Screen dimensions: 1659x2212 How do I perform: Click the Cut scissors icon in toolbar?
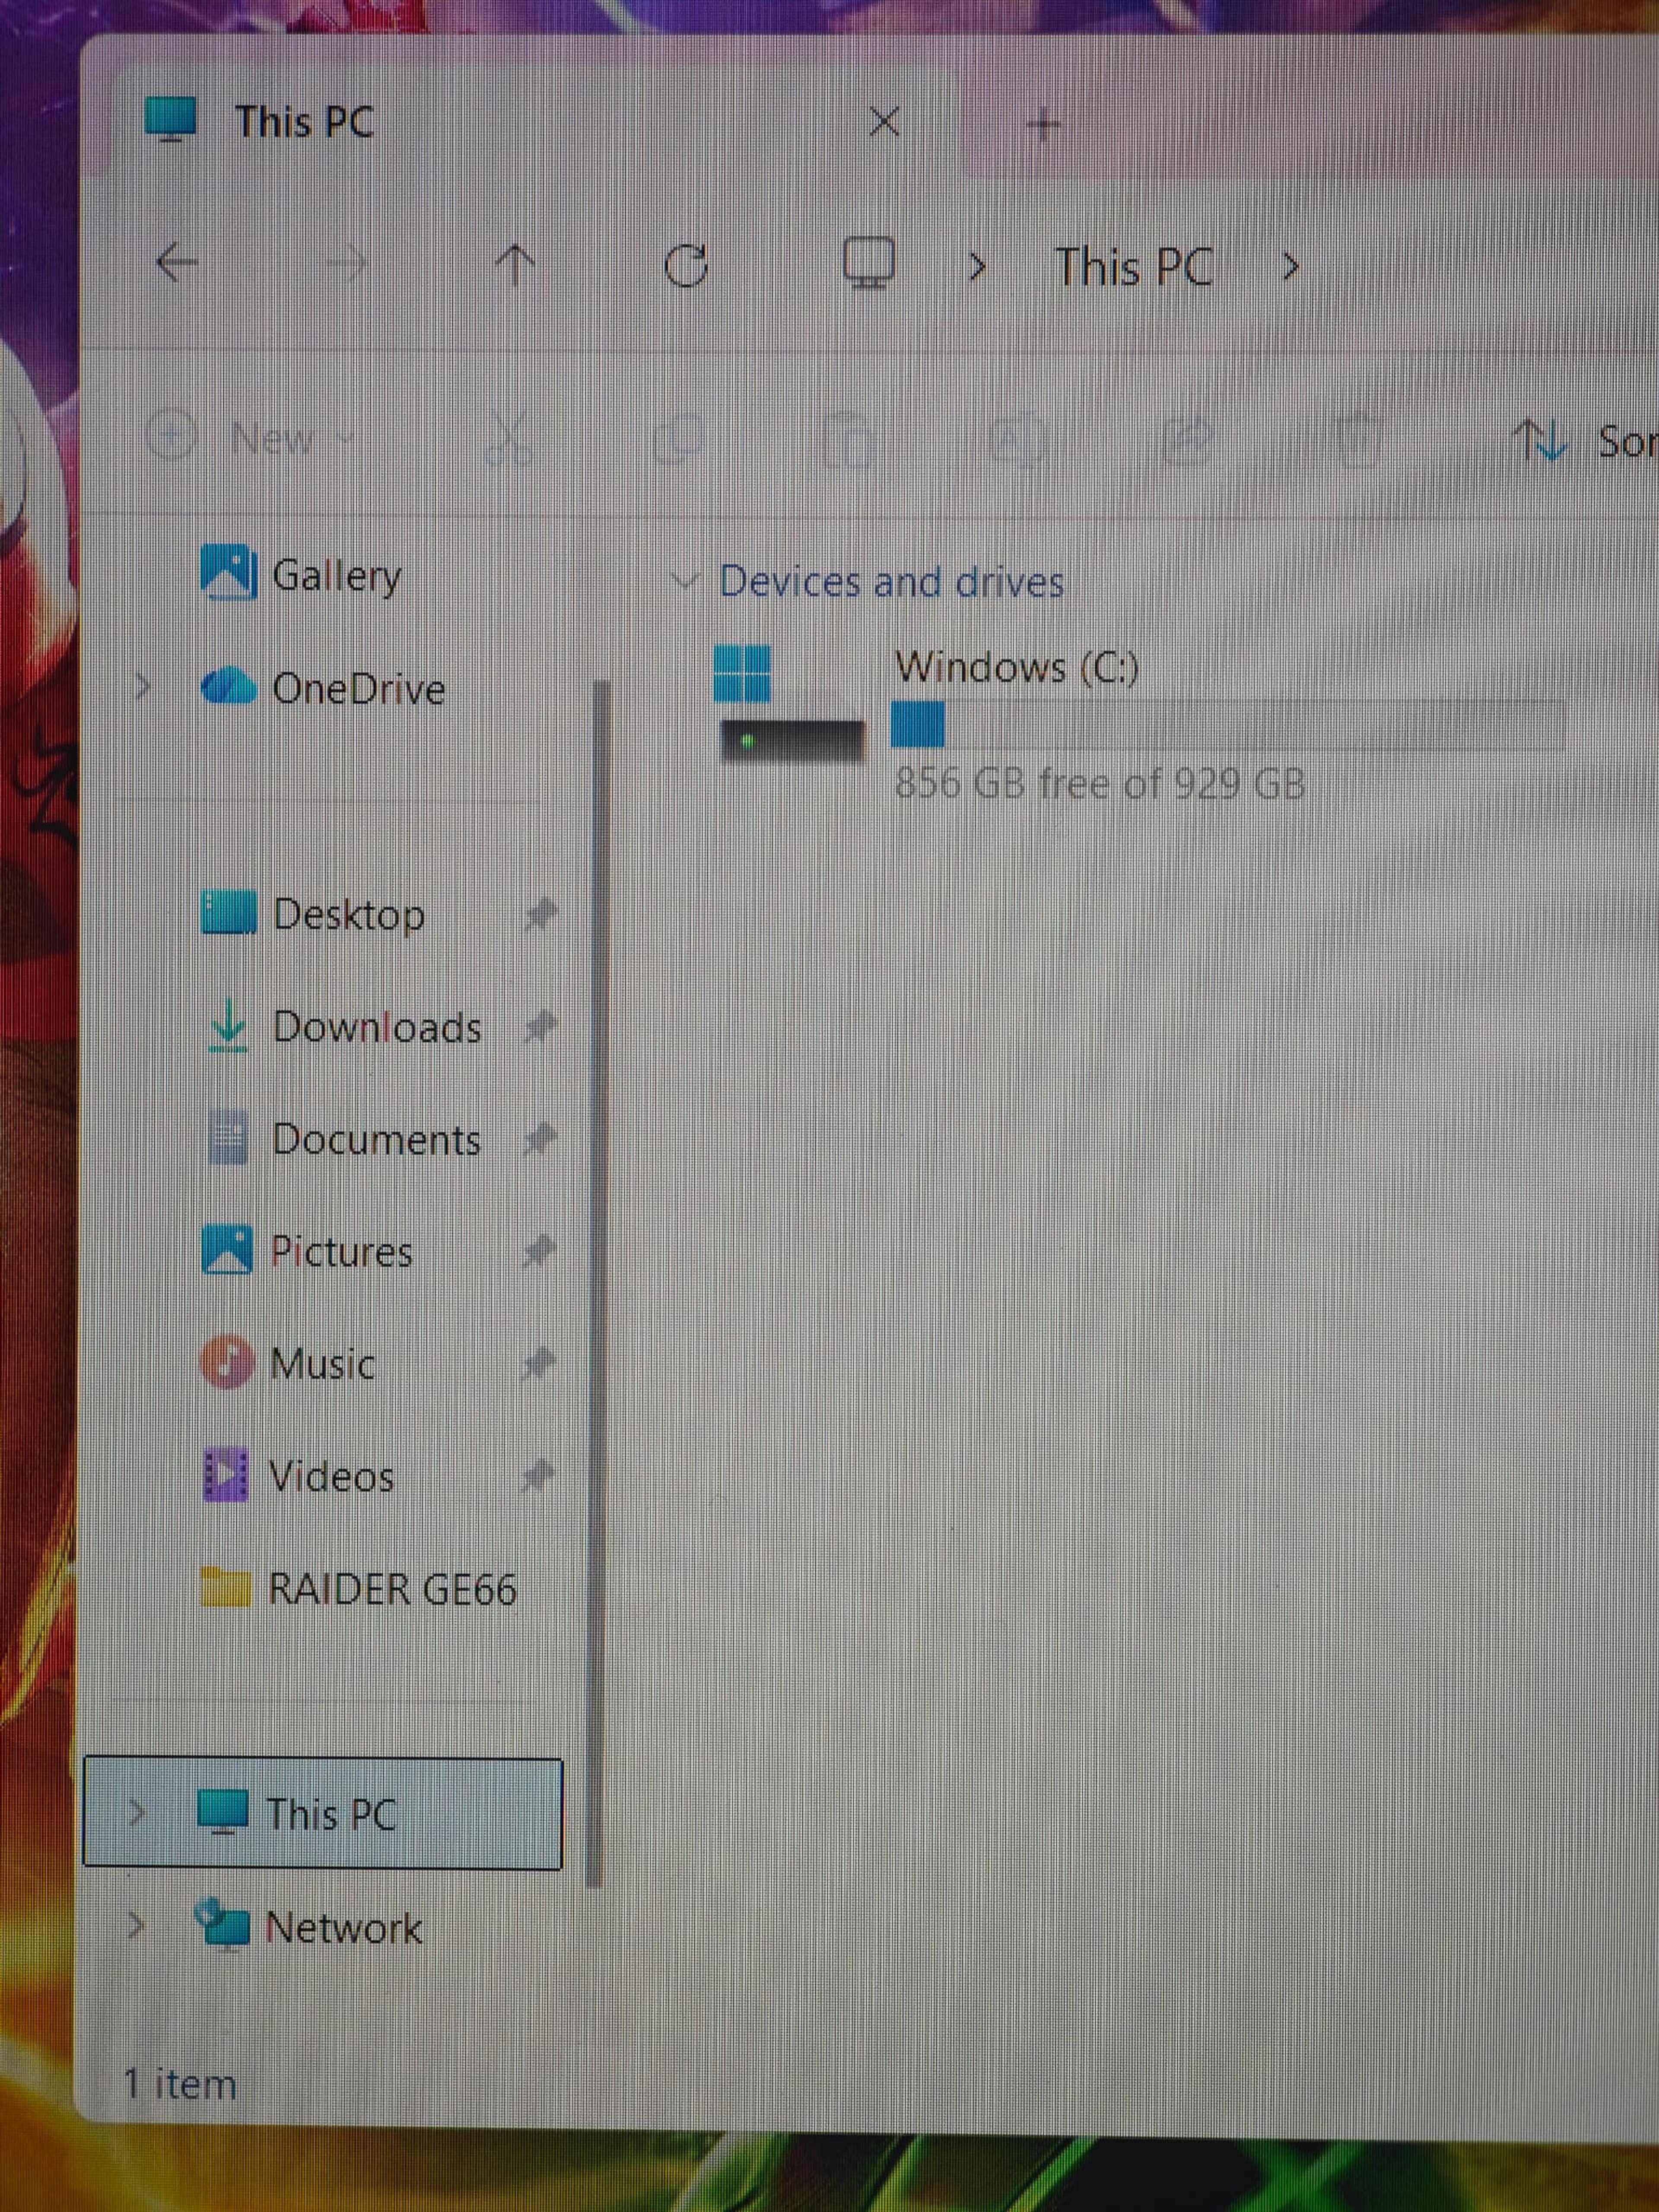(x=509, y=438)
